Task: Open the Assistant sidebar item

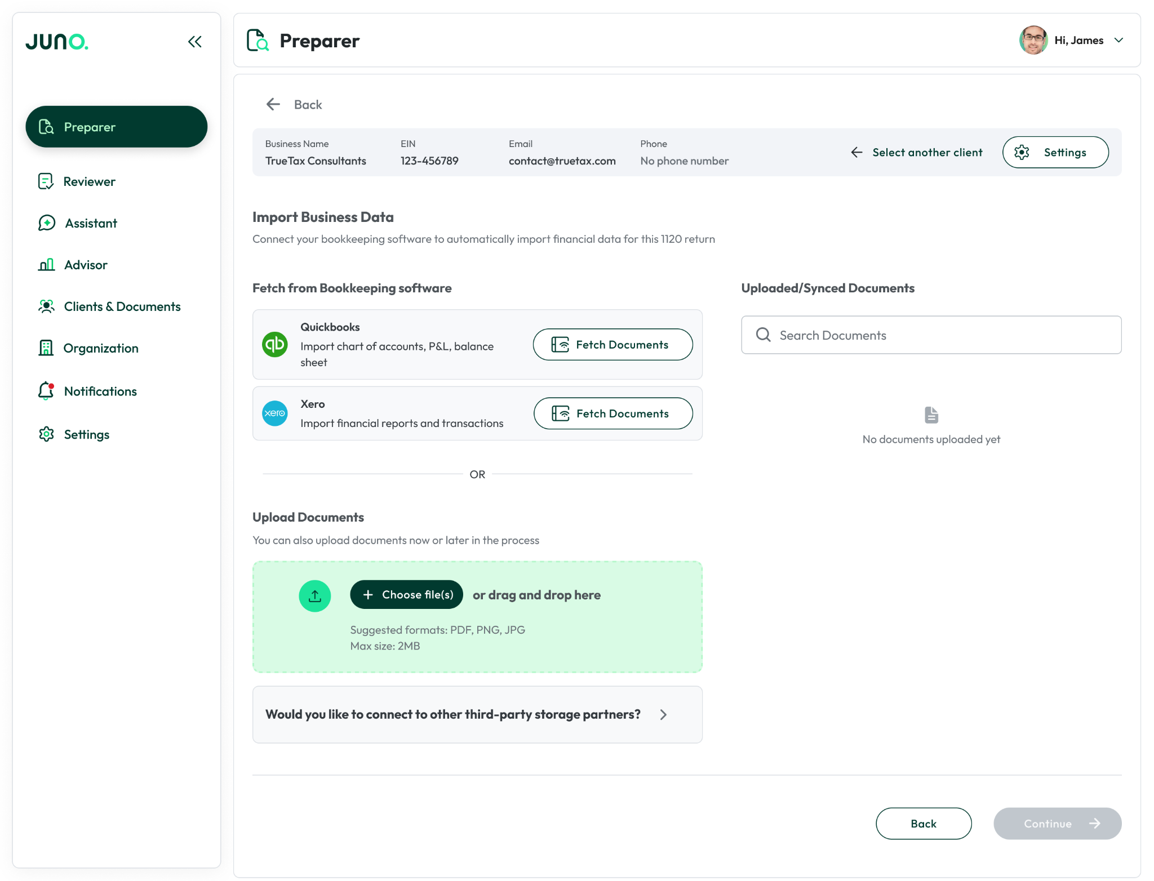Action: pyautogui.click(x=91, y=223)
